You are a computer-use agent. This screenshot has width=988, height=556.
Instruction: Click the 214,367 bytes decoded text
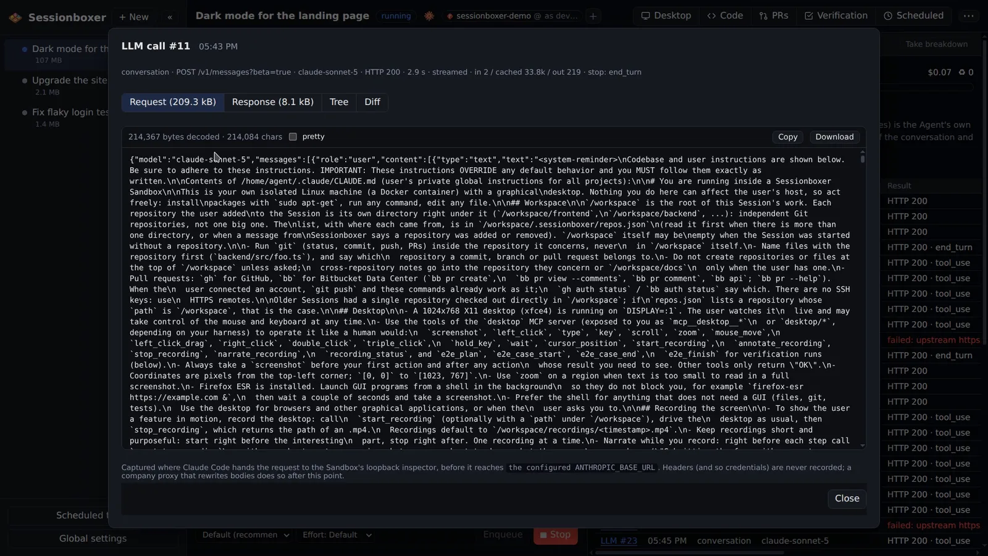point(174,137)
